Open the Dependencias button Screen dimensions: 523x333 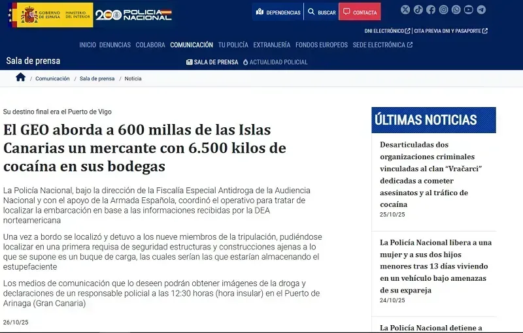pyautogui.click(x=278, y=12)
